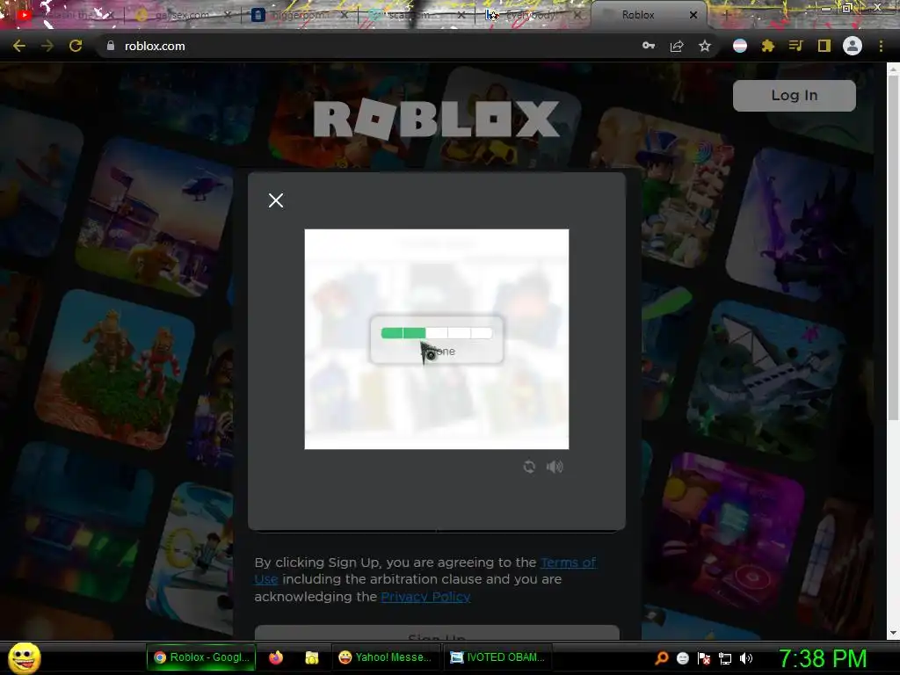Open the saved passwords key icon
Image resolution: width=900 pixels, height=675 pixels.
(649, 46)
